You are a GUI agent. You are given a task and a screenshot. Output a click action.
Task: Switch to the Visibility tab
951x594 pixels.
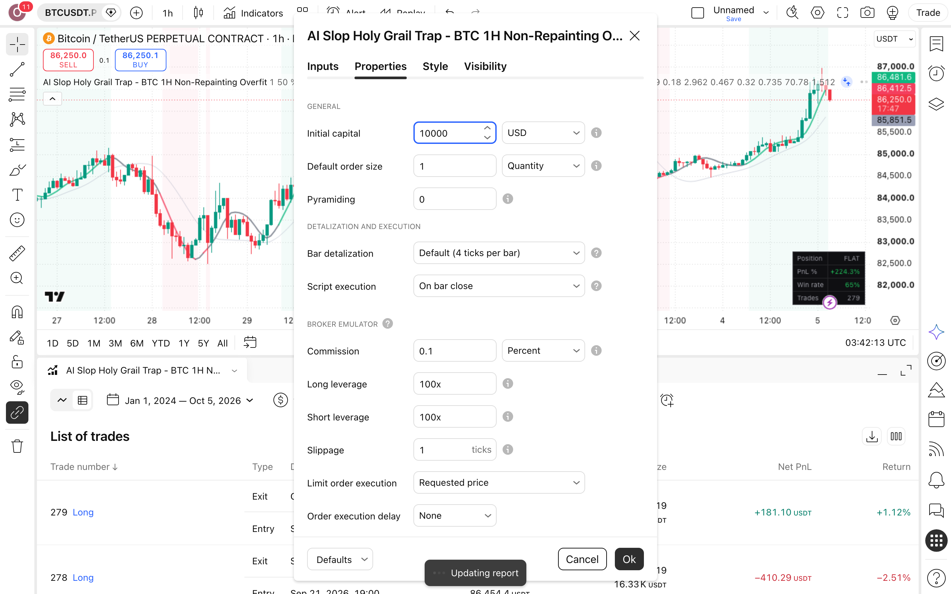pyautogui.click(x=485, y=66)
